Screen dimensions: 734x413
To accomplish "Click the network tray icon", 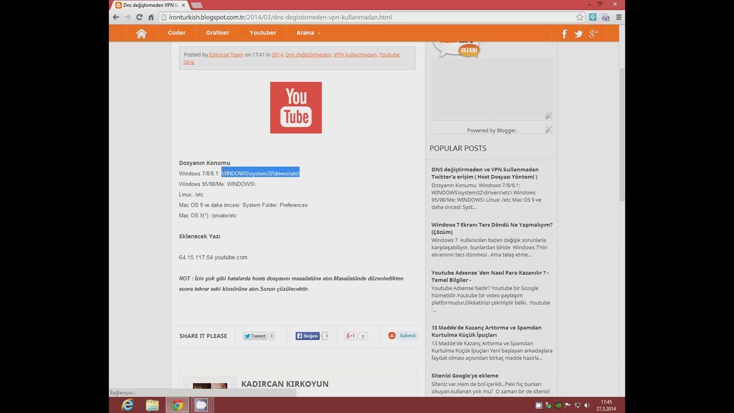I will tap(577, 406).
